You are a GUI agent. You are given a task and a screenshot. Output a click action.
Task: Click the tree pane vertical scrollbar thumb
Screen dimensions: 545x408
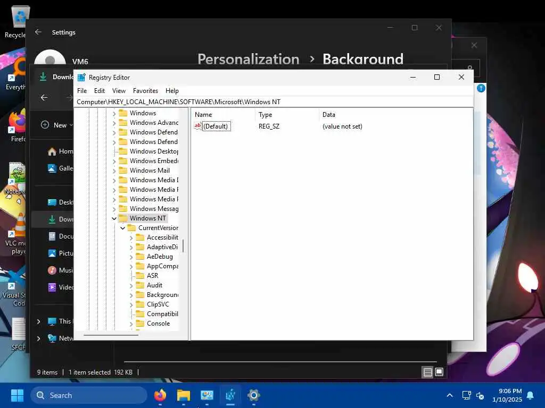point(183,245)
